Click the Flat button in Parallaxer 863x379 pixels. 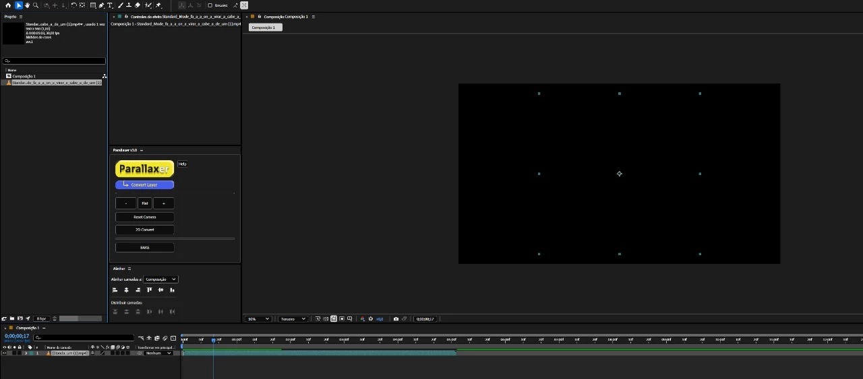[144, 203]
